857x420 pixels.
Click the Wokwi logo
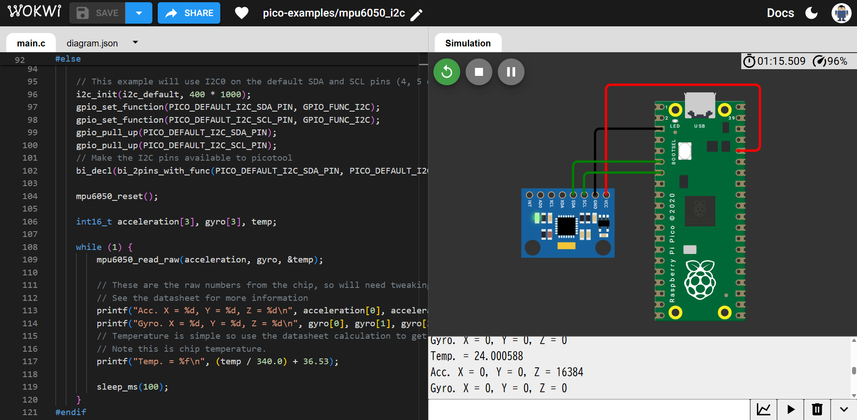34,11
